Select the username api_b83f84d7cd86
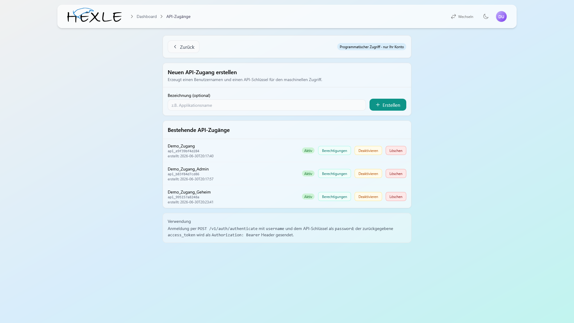Image resolution: width=574 pixels, height=323 pixels. (183, 174)
